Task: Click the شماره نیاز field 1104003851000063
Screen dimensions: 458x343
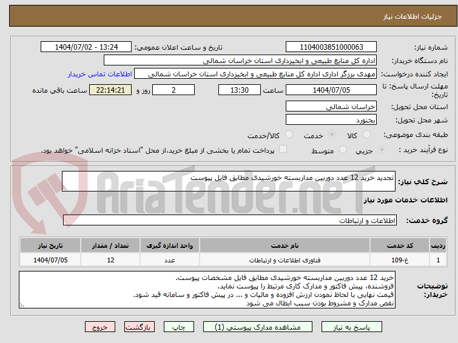Action: pos(331,47)
